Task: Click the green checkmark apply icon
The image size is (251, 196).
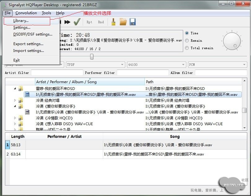Action: (x=77, y=22)
